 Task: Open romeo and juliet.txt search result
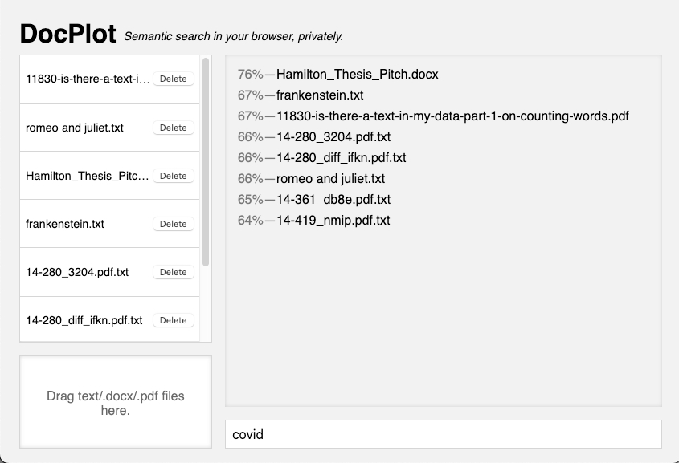[x=330, y=179]
